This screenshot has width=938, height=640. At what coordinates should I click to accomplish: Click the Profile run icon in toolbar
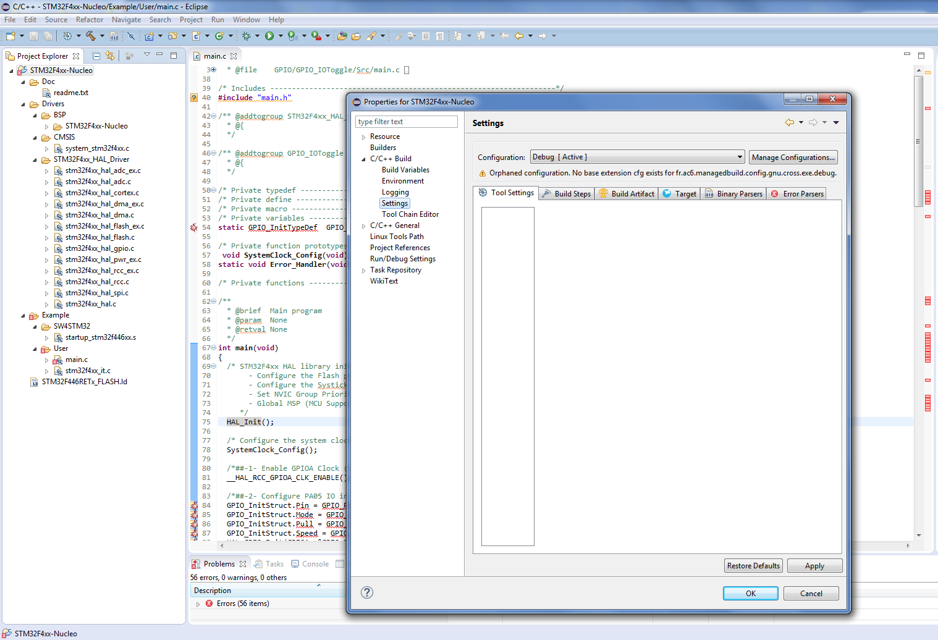(293, 36)
